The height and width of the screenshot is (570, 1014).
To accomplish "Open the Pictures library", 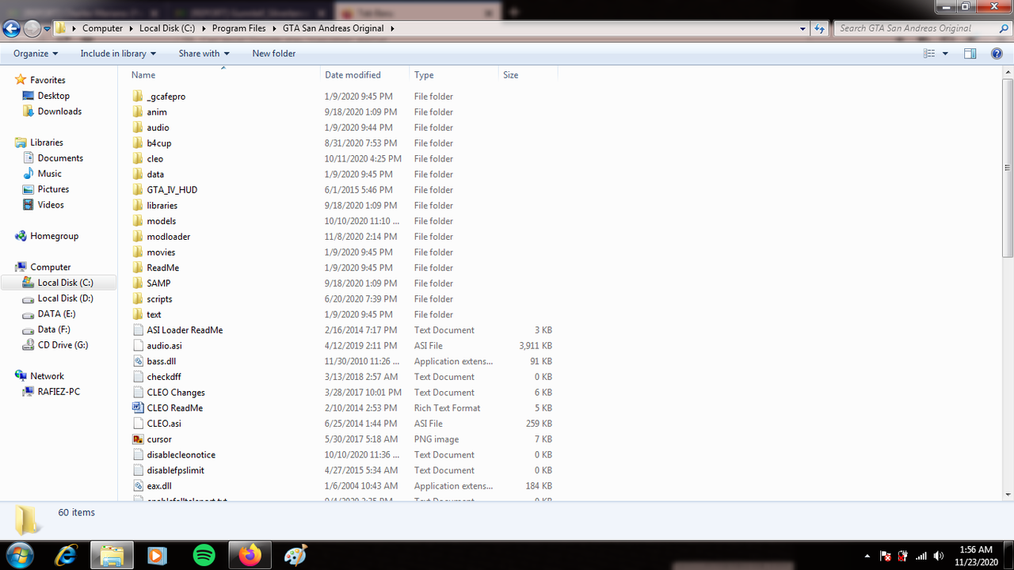I will [x=53, y=189].
